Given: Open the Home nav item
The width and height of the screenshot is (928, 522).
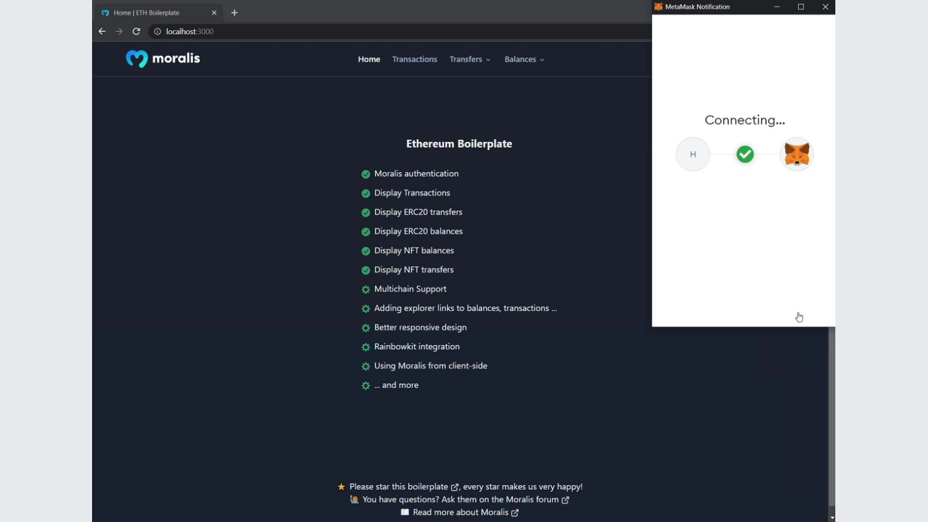Looking at the screenshot, I should click(x=369, y=59).
